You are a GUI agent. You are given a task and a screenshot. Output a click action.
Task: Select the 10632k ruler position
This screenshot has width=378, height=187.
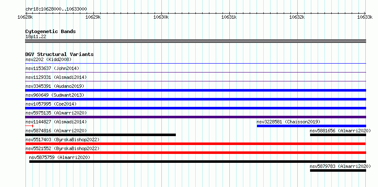point(297,17)
